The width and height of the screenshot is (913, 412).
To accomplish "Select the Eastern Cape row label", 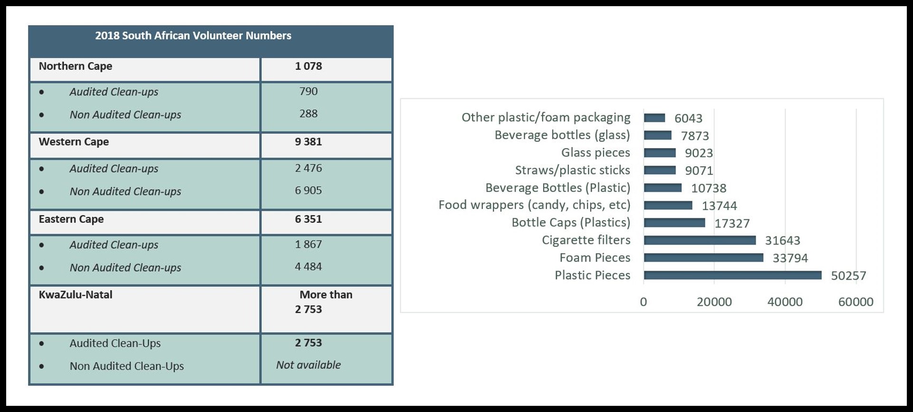I will (71, 219).
